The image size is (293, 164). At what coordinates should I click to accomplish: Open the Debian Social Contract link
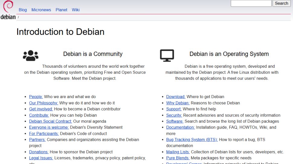coord(50,121)
